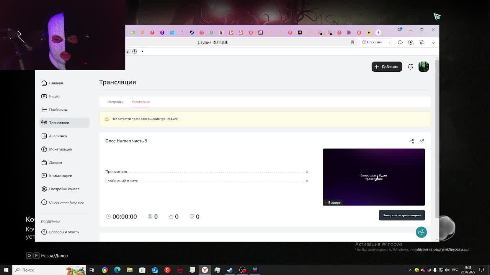Image resolution: width=490 pixels, height=275 pixels.
Task: Click the likes thumbs-up icon
Action: pos(171,217)
